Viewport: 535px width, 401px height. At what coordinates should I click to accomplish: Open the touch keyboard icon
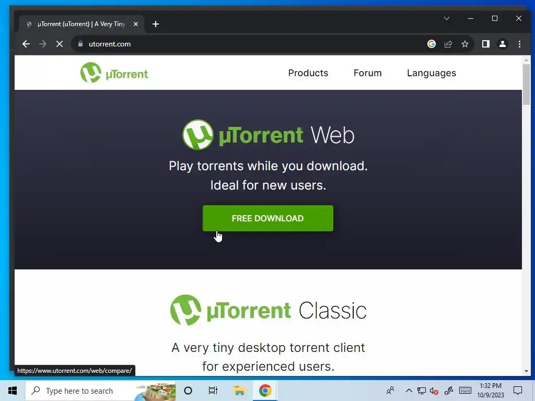465,391
